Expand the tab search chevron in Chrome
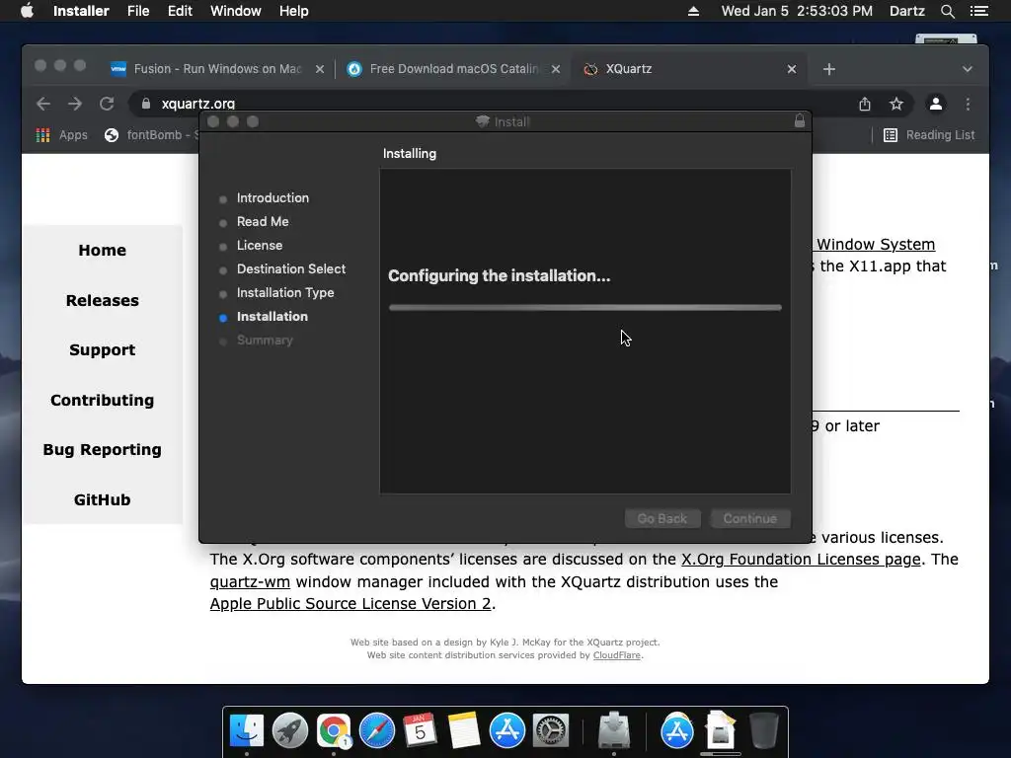 (x=968, y=69)
